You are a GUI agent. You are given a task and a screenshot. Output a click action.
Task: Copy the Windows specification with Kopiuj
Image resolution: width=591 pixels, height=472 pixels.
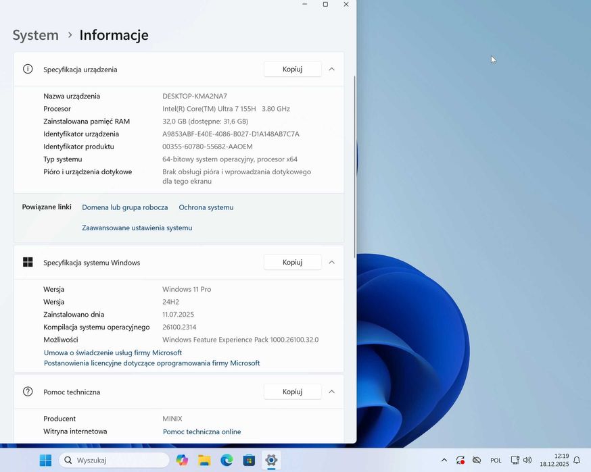tap(293, 262)
